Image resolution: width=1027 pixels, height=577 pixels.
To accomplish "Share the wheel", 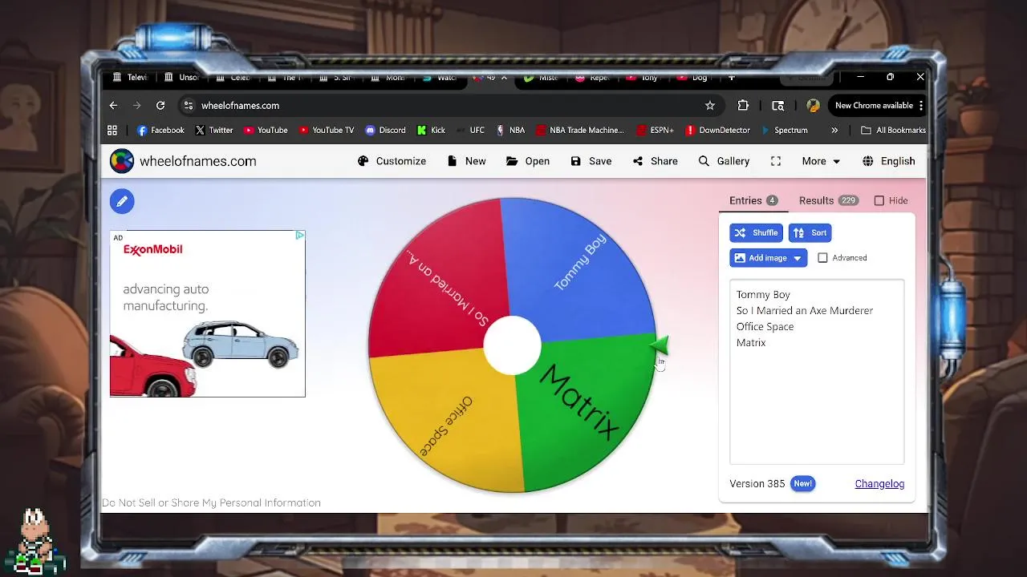I will pos(655,161).
